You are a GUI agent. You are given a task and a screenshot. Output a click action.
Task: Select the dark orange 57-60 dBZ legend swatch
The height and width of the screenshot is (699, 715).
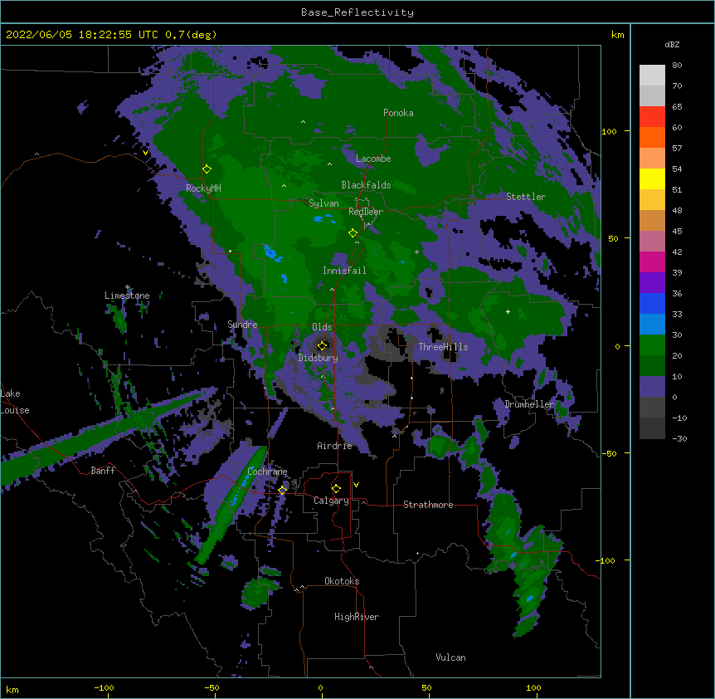[x=652, y=137]
